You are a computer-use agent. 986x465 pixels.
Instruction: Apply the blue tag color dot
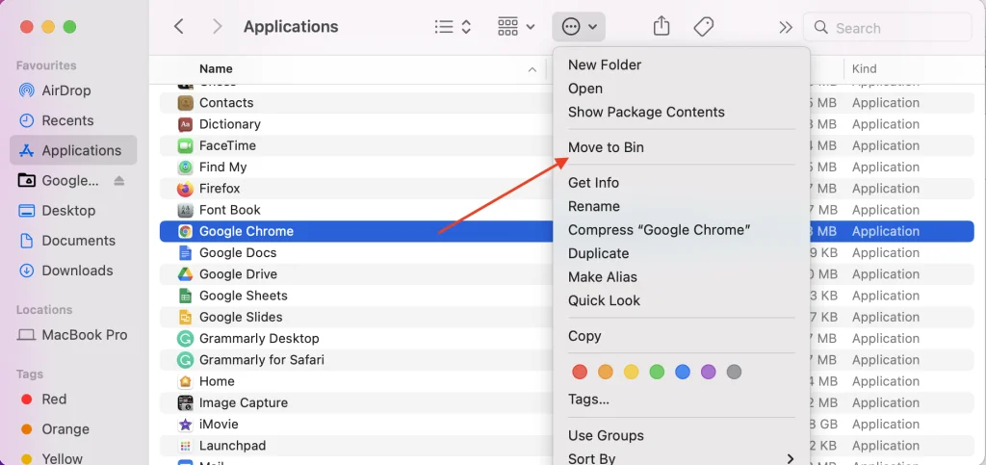(x=683, y=372)
